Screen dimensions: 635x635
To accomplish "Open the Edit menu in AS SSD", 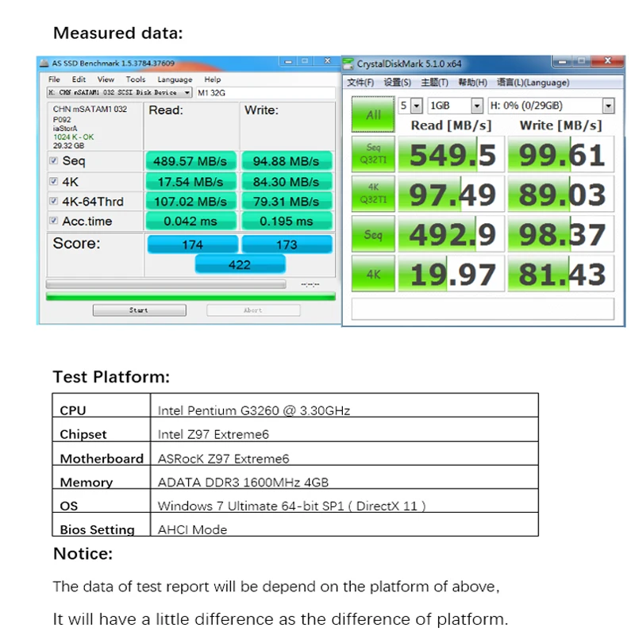I will click(79, 79).
